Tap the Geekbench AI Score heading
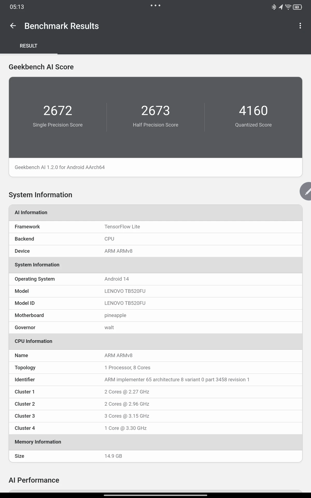 click(x=41, y=67)
